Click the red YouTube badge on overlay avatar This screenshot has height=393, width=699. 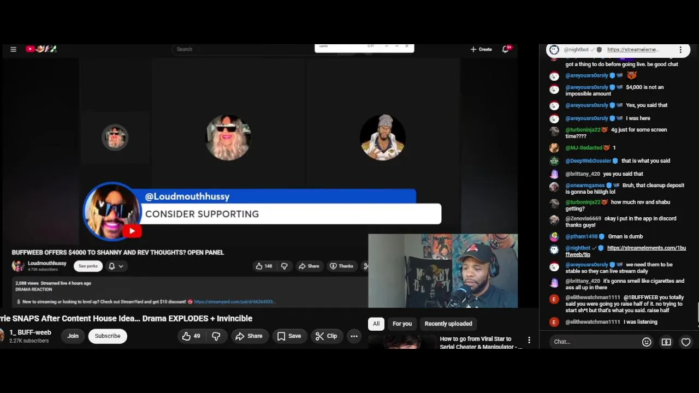click(132, 231)
